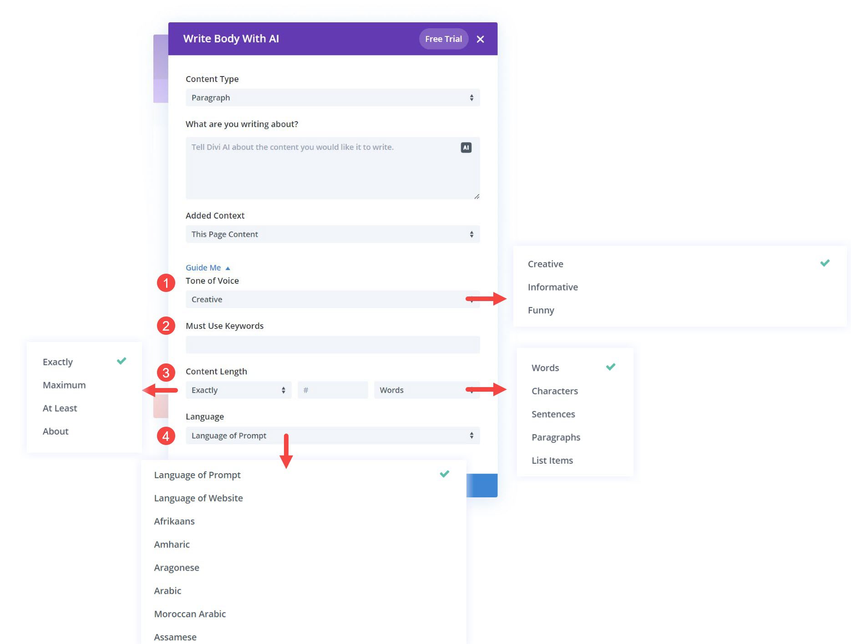Click the AI icon in content textarea
The width and height of the screenshot is (851, 644).
coord(466,148)
